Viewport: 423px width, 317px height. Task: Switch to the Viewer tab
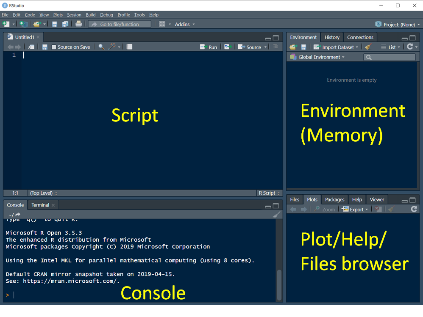click(x=377, y=200)
